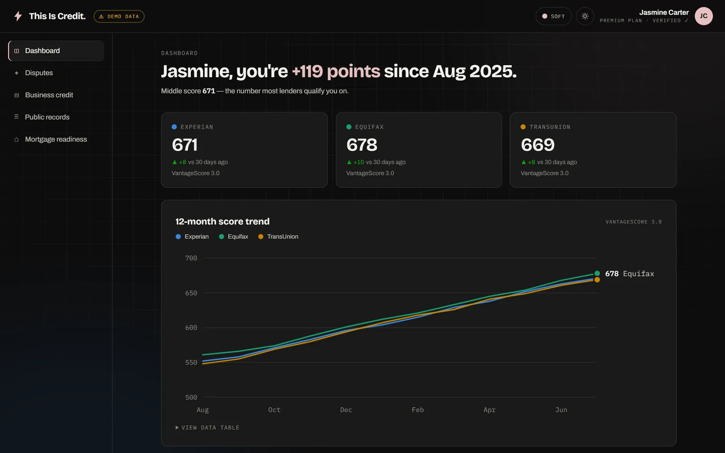Click the green Equifax endpoint on chart

pyautogui.click(x=597, y=273)
